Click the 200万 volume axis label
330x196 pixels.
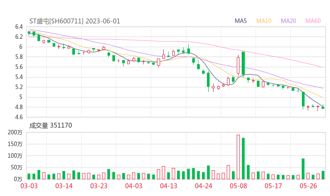click(15, 132)
